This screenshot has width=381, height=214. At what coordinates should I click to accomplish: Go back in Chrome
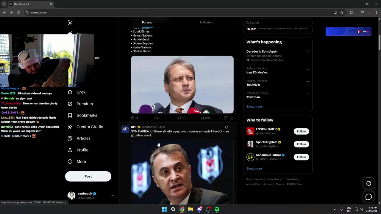coord(4,12)
